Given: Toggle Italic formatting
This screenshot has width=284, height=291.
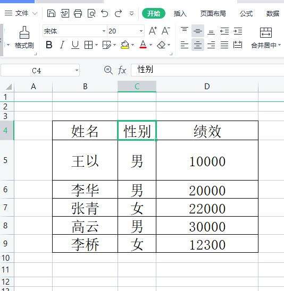Looking at the screenshot, I should pos(62,45).
